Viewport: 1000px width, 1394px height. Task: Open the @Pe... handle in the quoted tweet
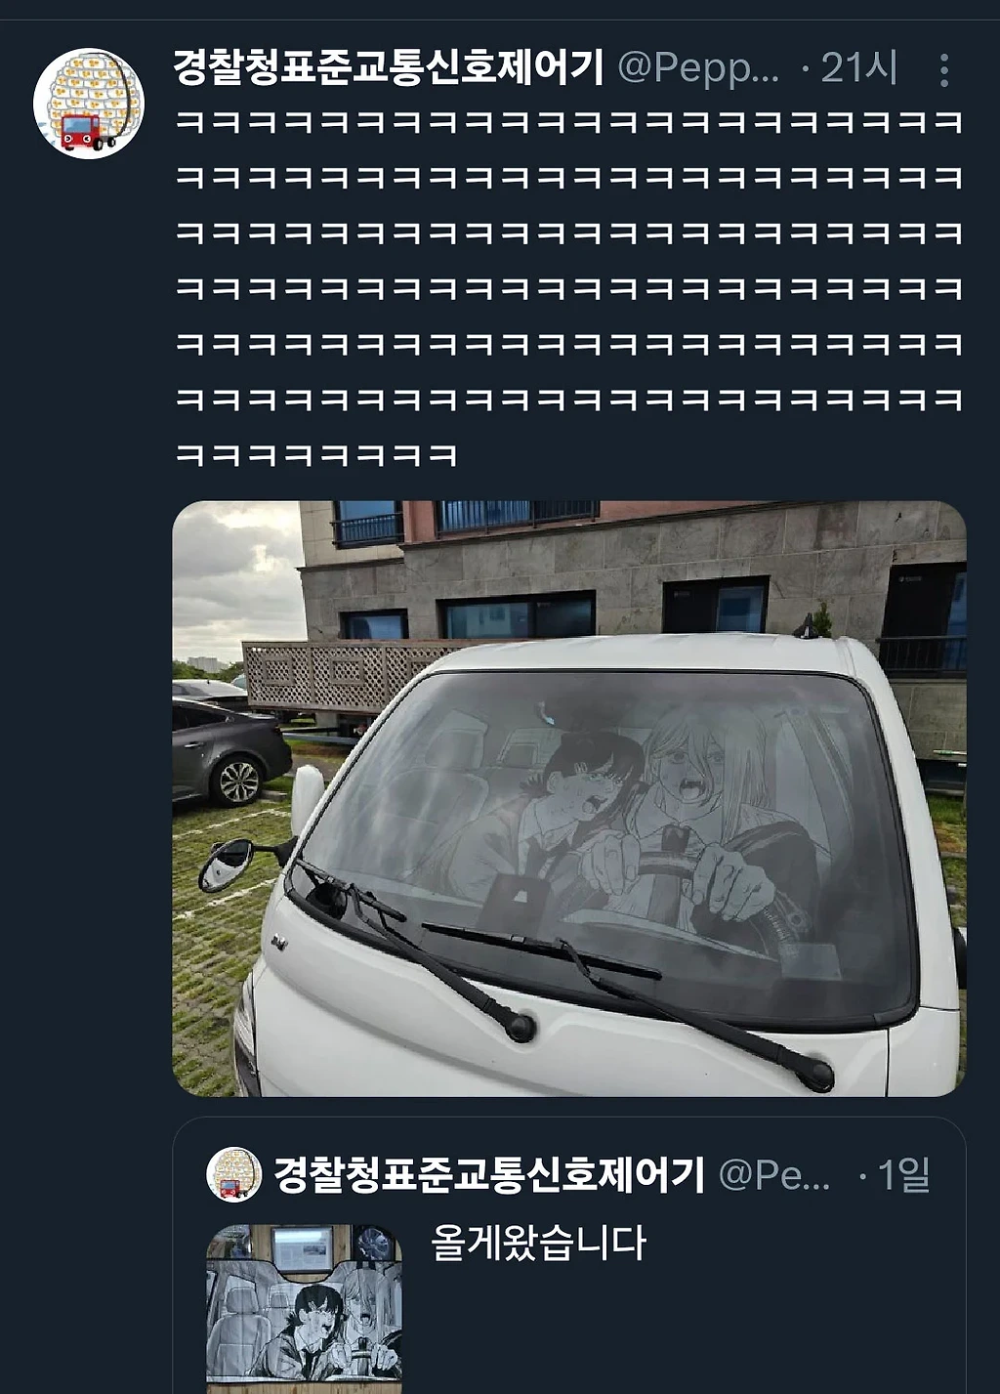pyautogui.click(x=774, y=1174)
